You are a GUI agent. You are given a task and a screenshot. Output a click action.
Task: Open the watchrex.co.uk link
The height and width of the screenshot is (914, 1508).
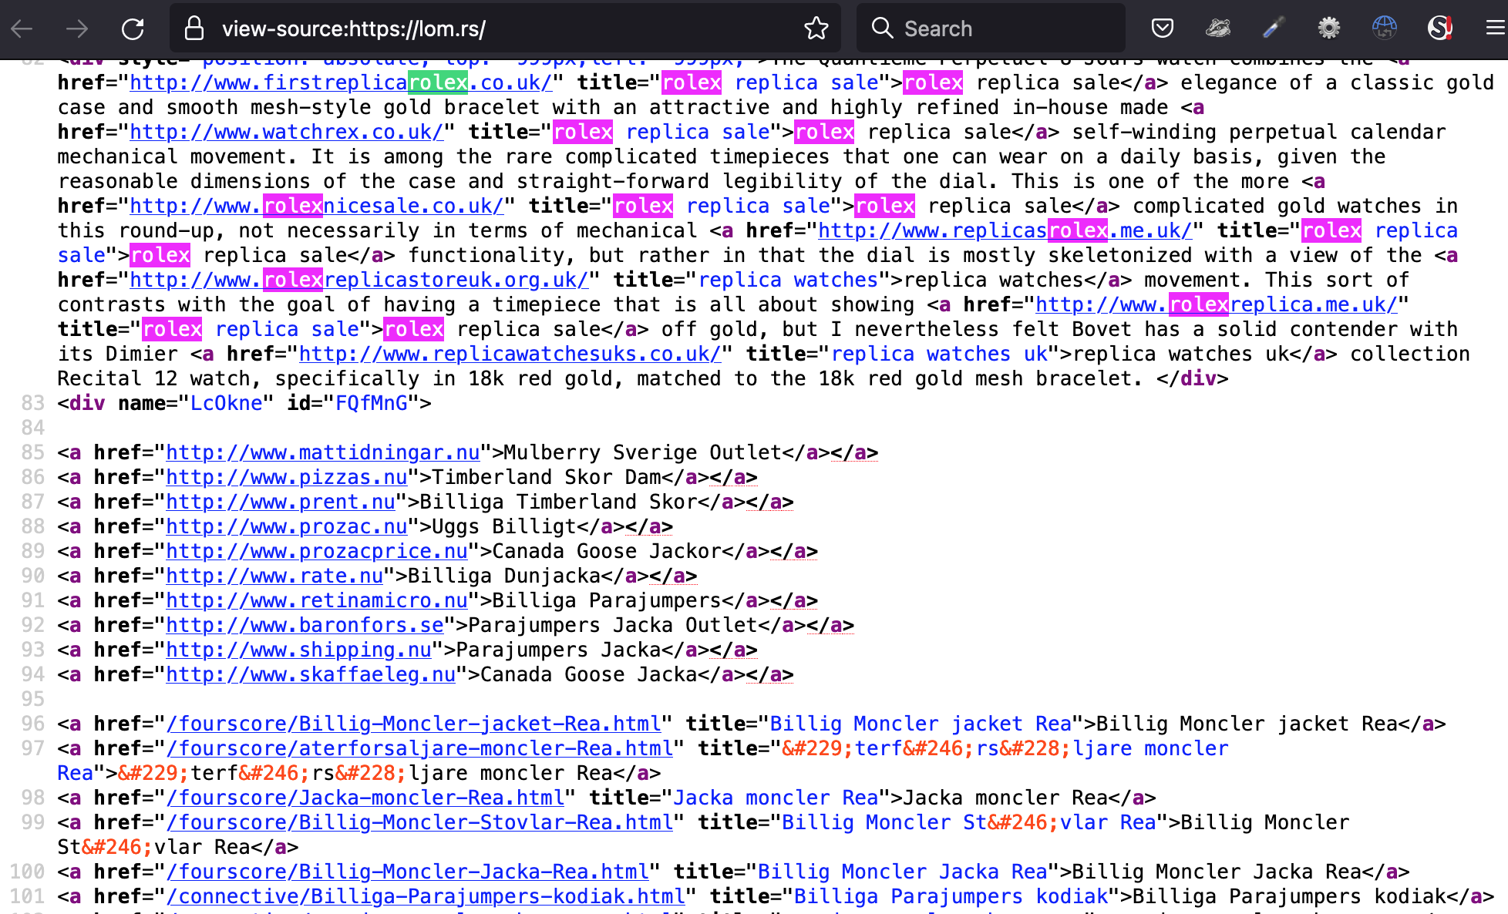(287, 132)
